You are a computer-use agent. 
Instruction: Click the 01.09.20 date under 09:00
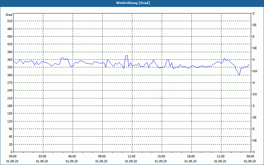click(101, 161)
